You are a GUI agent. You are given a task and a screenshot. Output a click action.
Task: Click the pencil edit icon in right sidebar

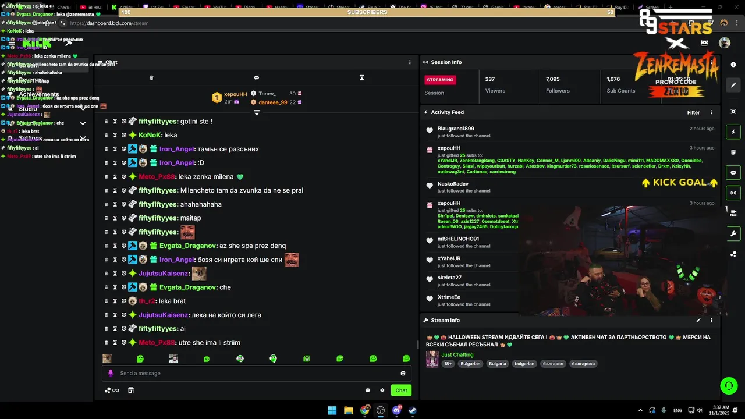[x=733, y=85]
